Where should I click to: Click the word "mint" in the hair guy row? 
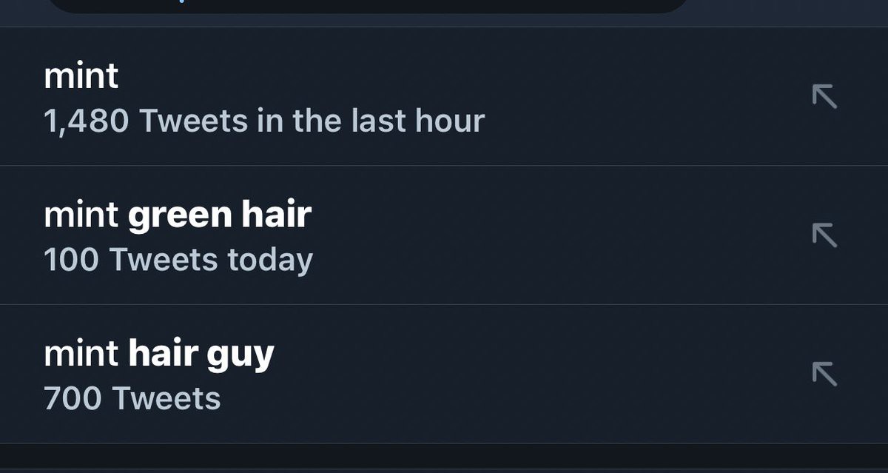pos(81,353)
